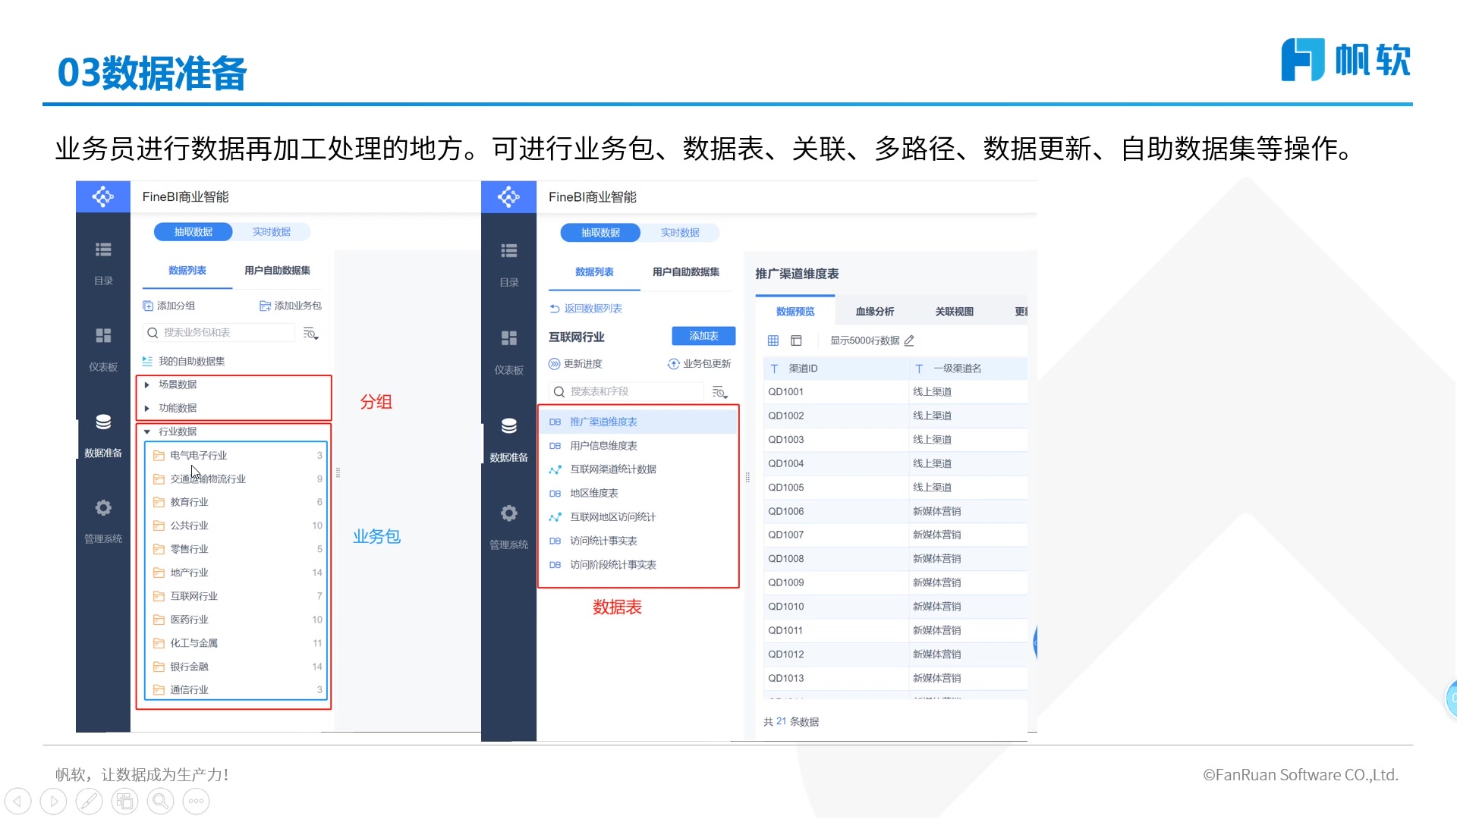Click 推广渠道维度表 DB table icon
The width and height of the screenshot is (1457, 819).
[x=555, y=422]
